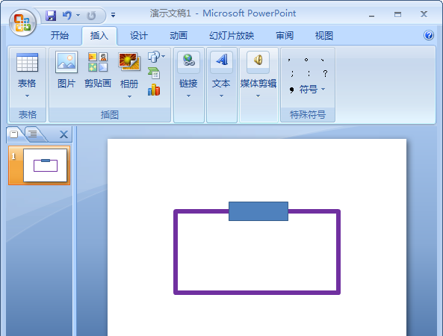
Task: Expand the 表格 dropdown arrow
Action: pos(27,96)
